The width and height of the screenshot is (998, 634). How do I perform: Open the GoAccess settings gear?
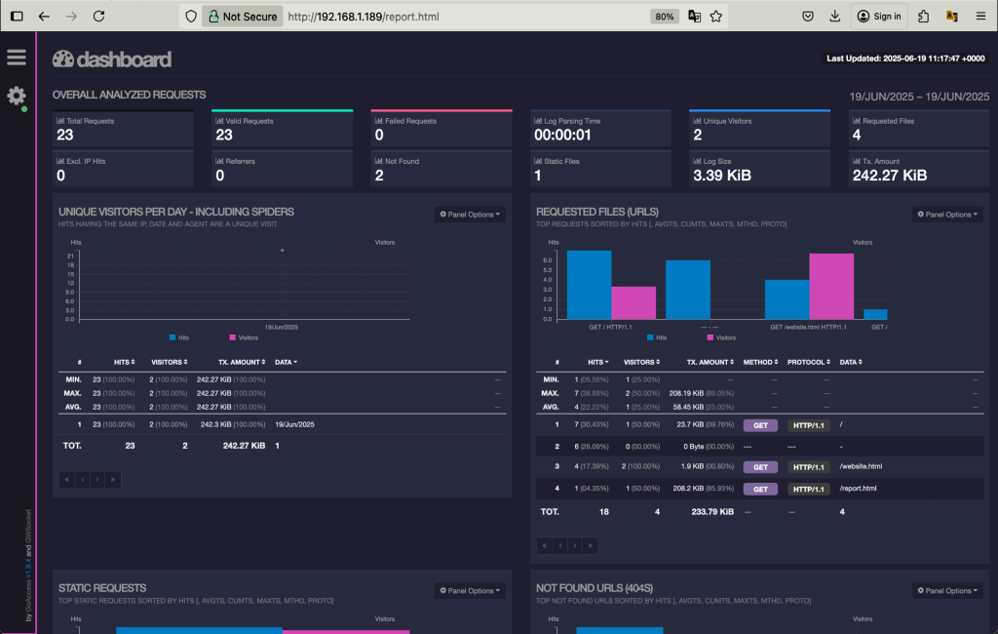[x=15, y=96]
